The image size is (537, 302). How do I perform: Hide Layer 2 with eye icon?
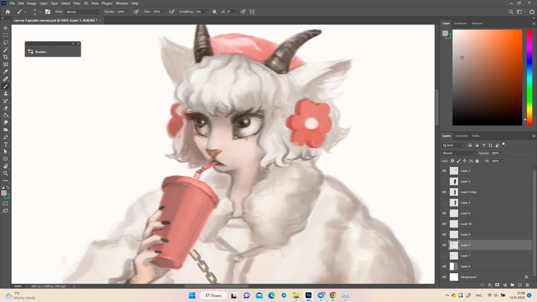click(444, 170)
